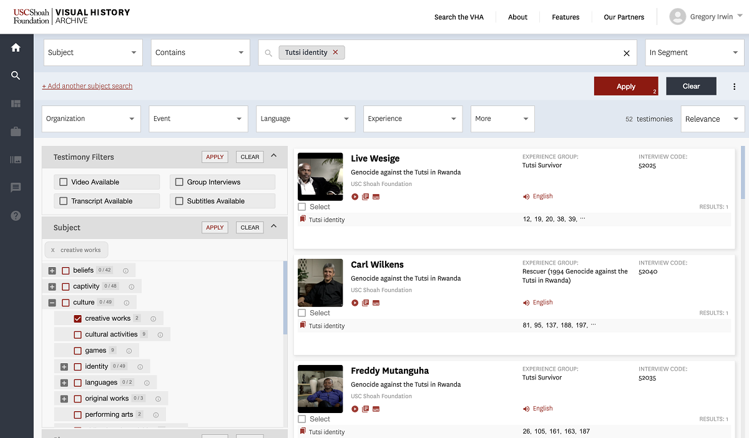749x438 pixels.
Task: Open the Experience filter dropdown
Action: pyautogui.click(x=413, y=119)
